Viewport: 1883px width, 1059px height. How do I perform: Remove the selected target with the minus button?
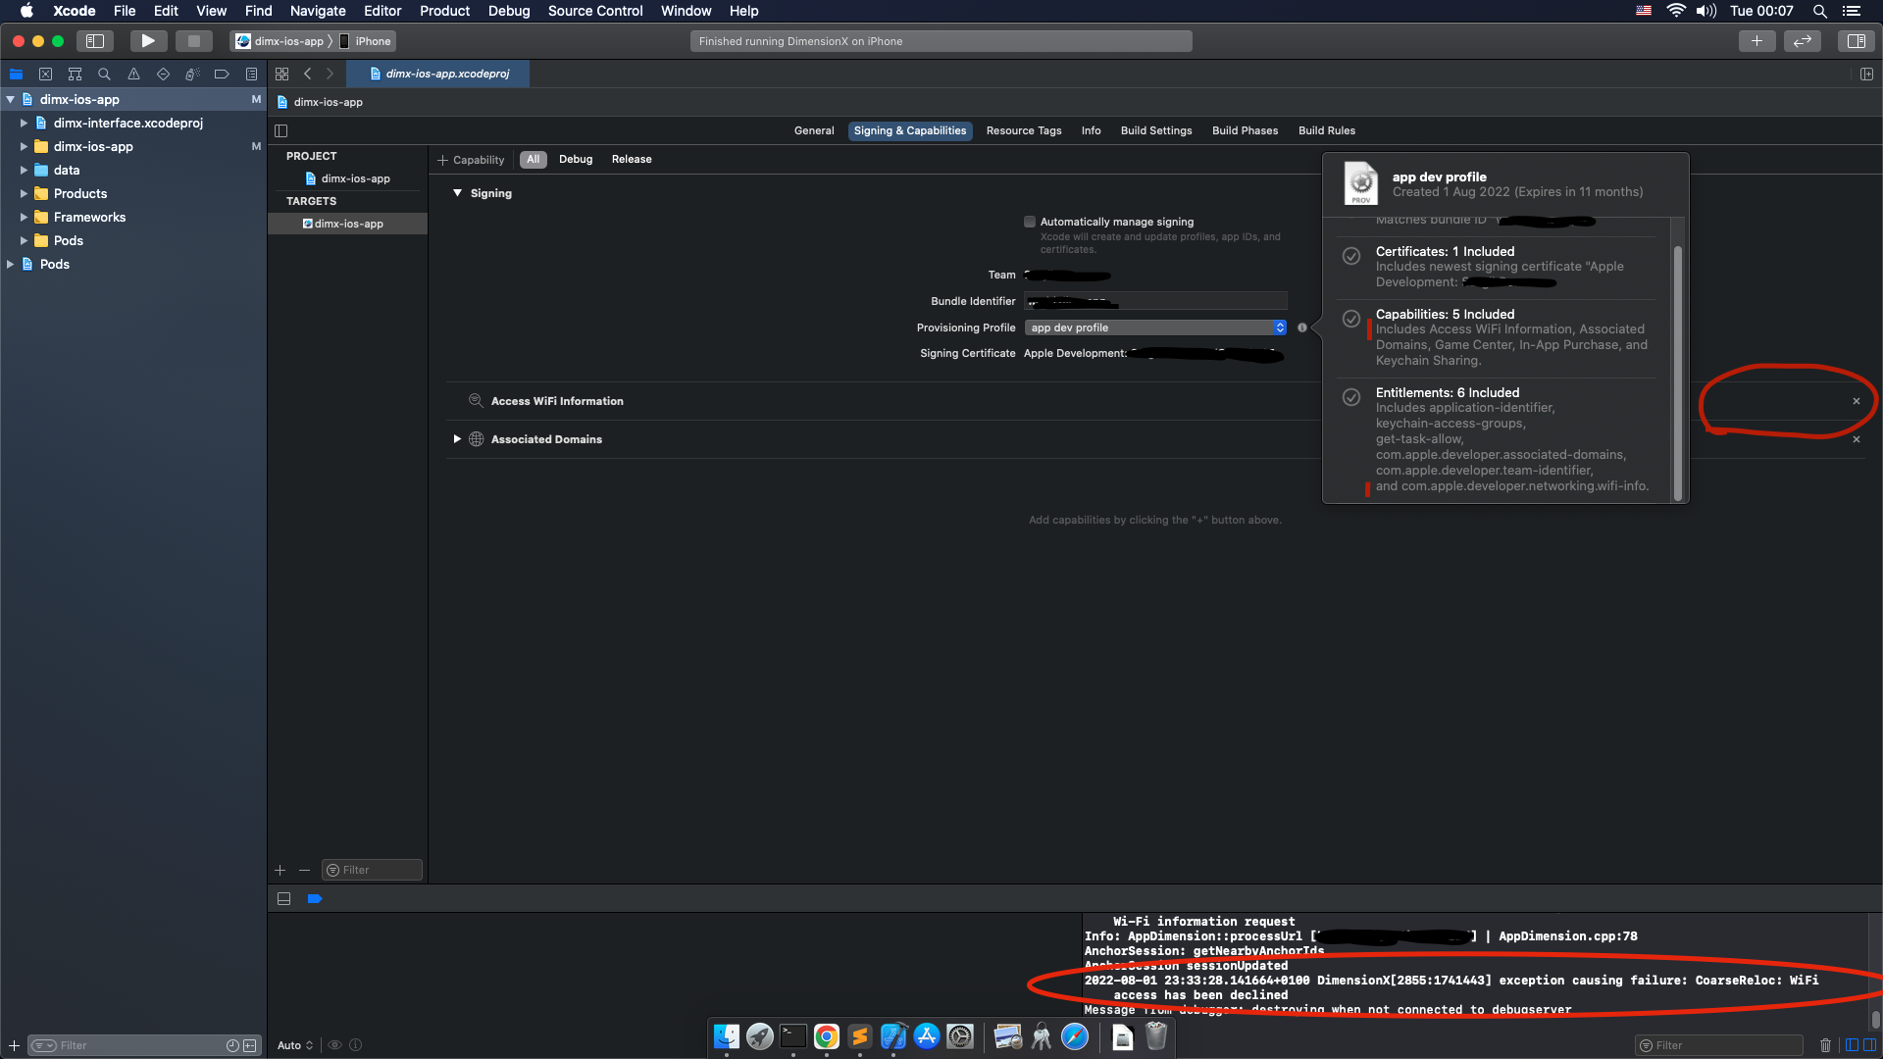[304, 870]
